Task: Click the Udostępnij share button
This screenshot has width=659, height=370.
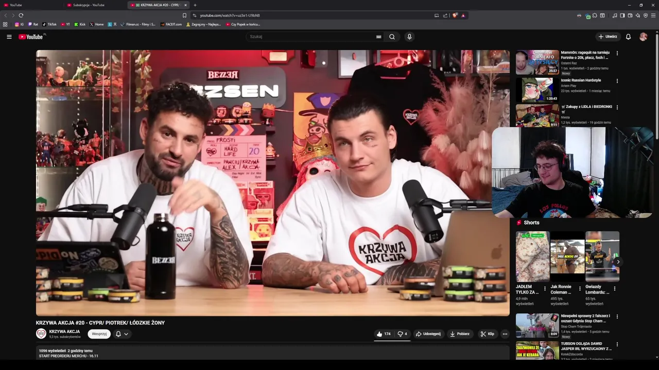Action: click(428, 334)
